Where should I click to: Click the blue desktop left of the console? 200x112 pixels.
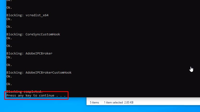tap(3, 50)
